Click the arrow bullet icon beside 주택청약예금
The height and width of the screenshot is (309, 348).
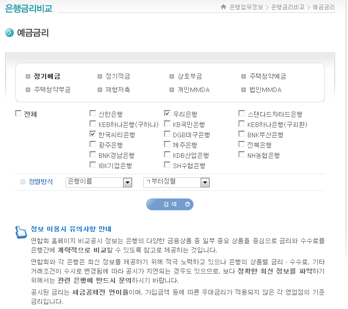pos(243,77)
